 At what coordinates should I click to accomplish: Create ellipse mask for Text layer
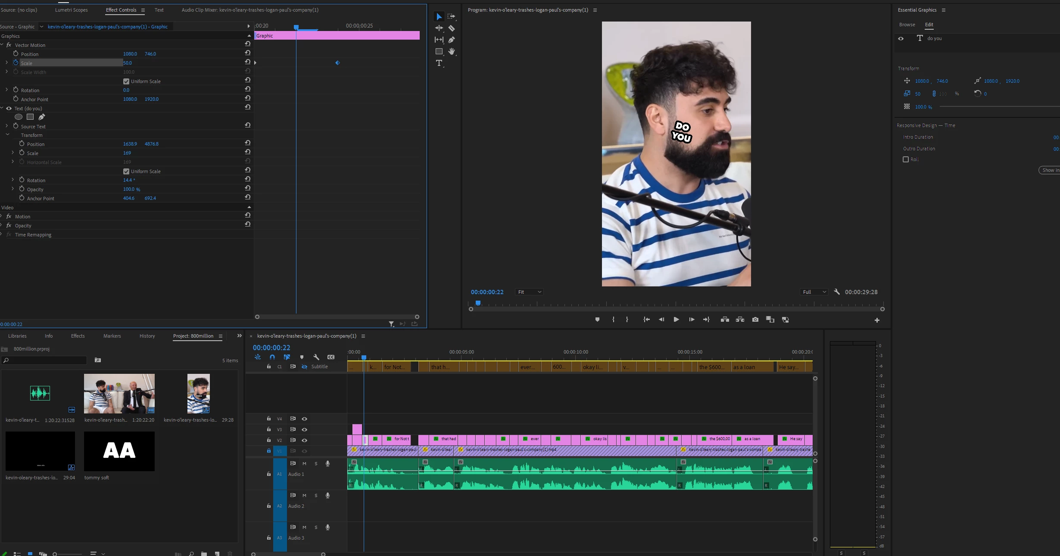(19, 117)
